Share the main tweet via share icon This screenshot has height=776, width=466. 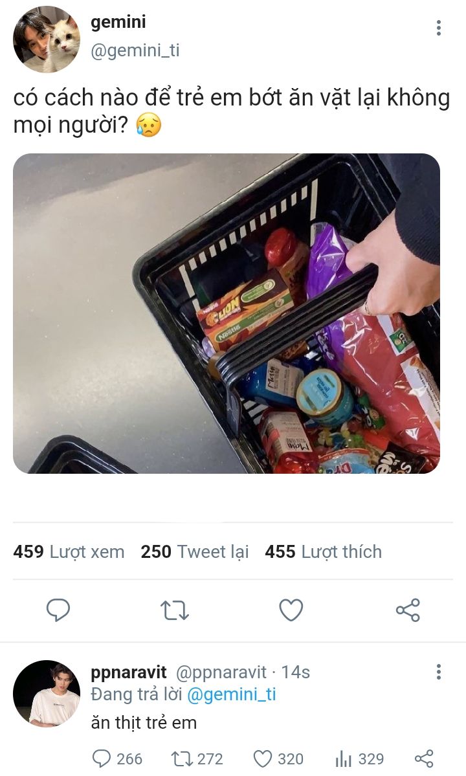[x=408, y=610]
